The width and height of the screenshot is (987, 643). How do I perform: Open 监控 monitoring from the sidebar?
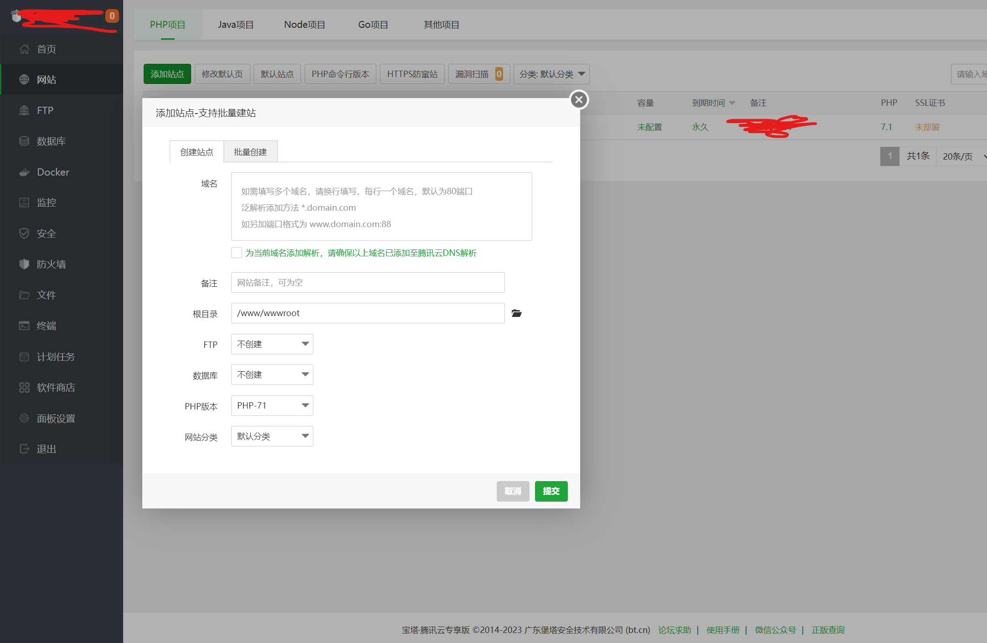tap(46, 202)
